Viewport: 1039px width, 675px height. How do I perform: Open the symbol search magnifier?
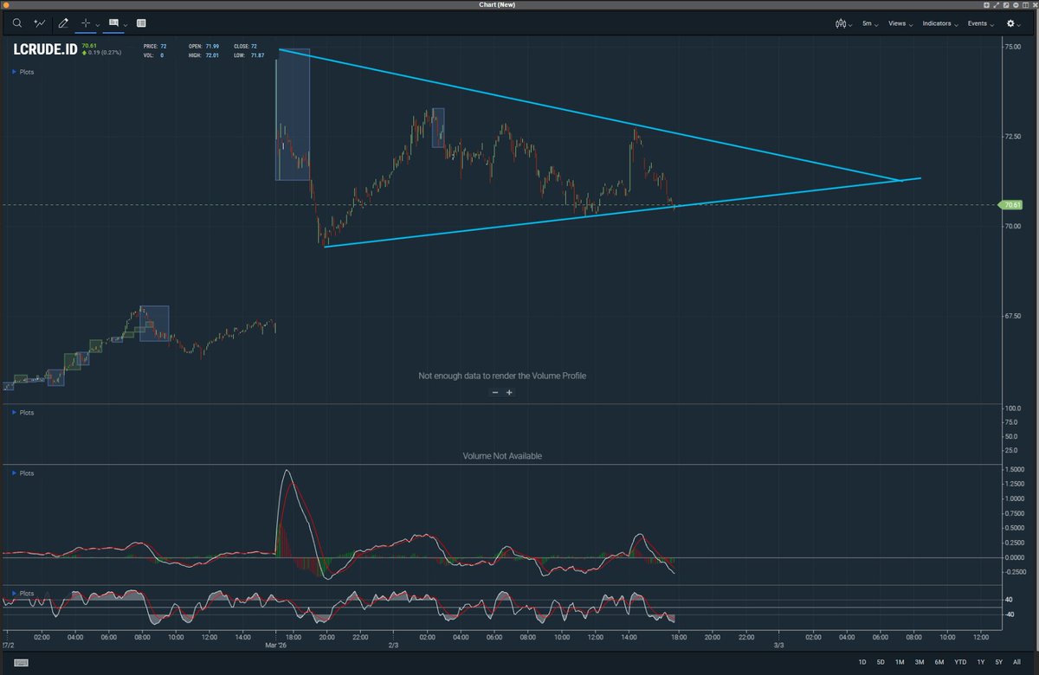[x=16, y=23]
